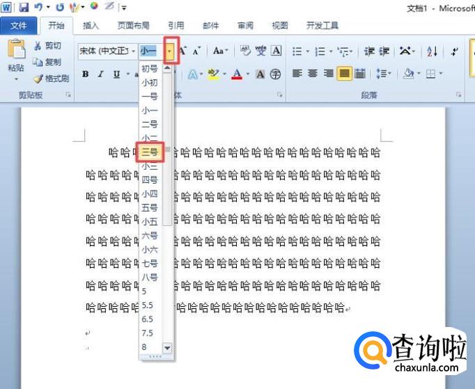475x389 pixels.
Task: Click the font size dropdown arrow
Action: (169, 51)
